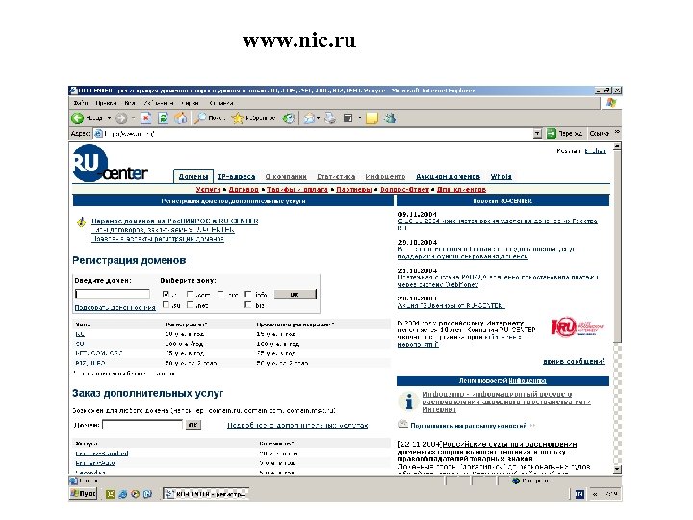Click the vertical scrollbar thumb

[617, 247]
